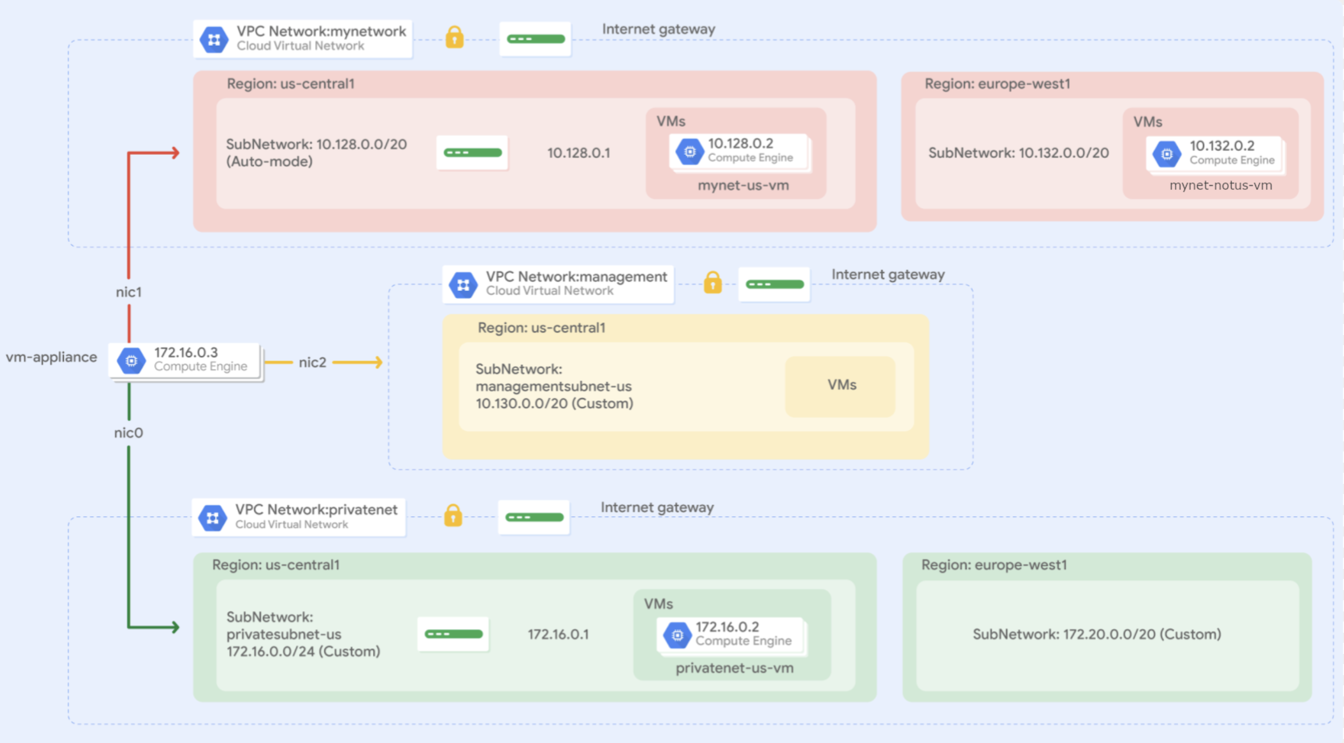Click the management Internet gateway router icon
The height and width of the screenshot is (743, 1344).
[x=774, y=284]
